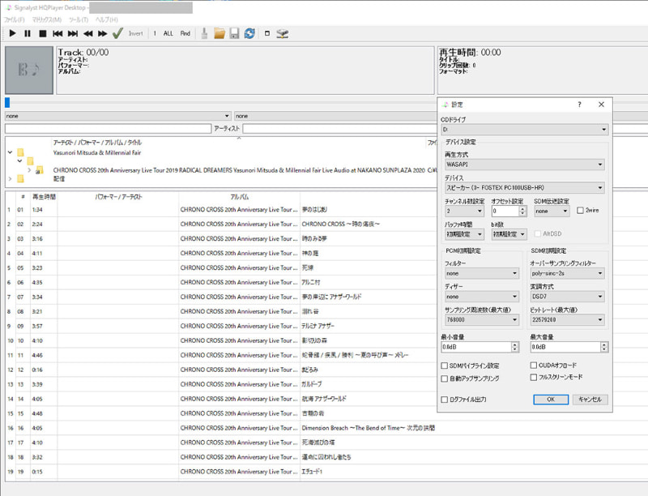Viewport: 648px width, 496px height.
Task: Click the Cancel button in settings
Action: point(590,400)
